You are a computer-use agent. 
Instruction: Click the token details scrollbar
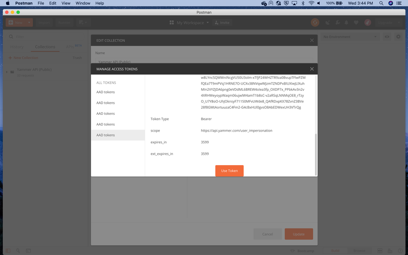pyautogui.click(x=316, y=154)
